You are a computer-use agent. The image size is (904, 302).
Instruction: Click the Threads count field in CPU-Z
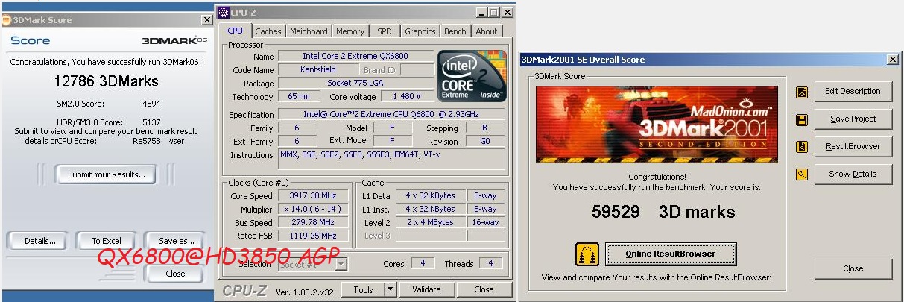pyautogui.click(x=490, y=263)
